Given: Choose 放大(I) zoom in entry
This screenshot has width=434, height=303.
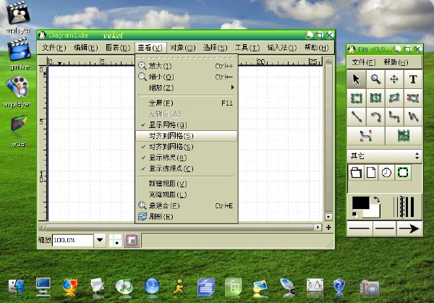Looking at the screenshot, I should tap(187, 66).
